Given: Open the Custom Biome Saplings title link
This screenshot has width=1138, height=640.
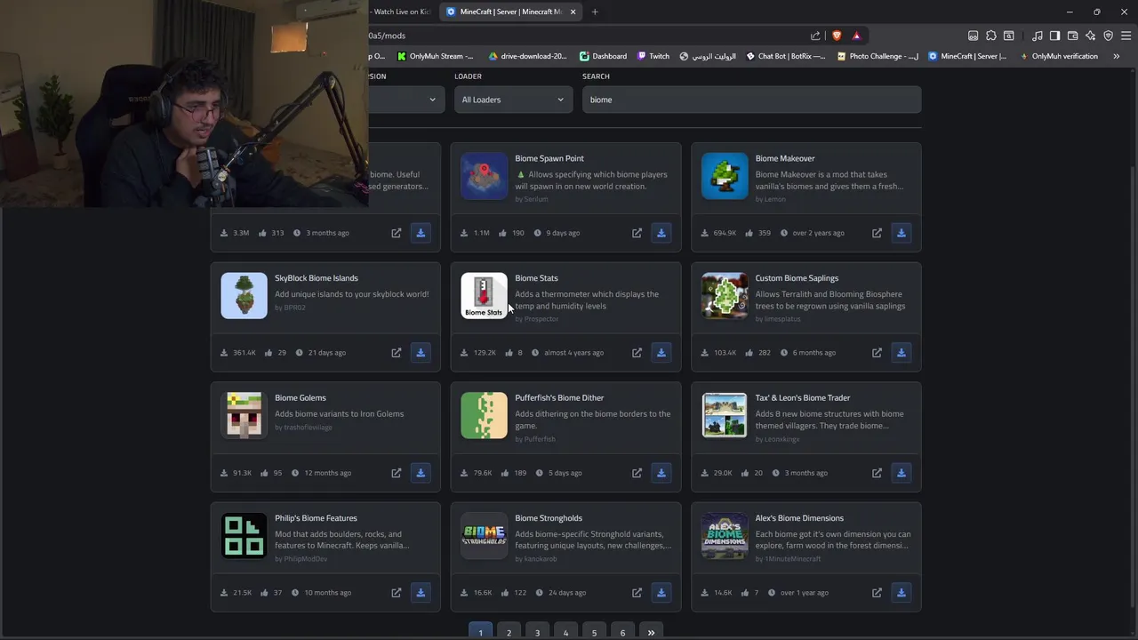Looking at the screenshot, I should 797,278.
